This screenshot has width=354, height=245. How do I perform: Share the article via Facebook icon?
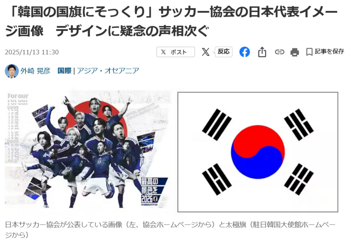244,52
